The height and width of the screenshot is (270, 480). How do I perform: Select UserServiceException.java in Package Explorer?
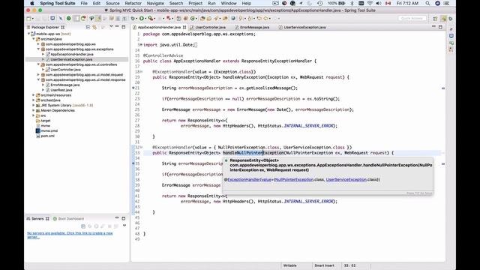71,59
